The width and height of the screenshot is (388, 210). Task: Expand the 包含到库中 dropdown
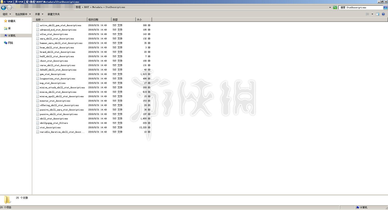(x=23, y=14)
